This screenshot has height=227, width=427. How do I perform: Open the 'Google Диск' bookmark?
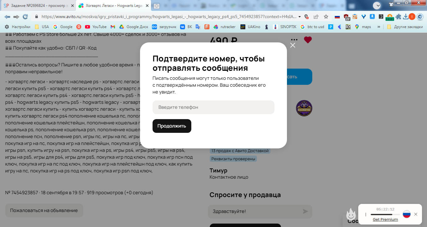tap(134, 27)
